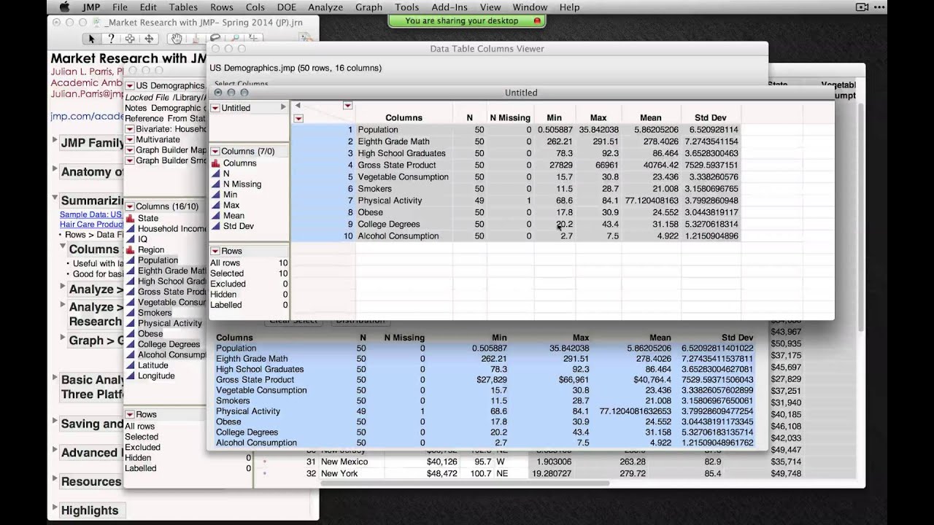Image resolution: width=934 pixels, height=525 pixels.
Task: Click the Population entry in US Demographics columns
Action: 157,260
